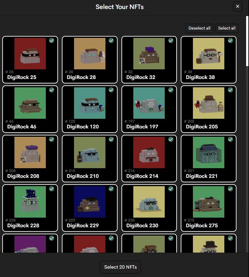Click the DigiRock 228 title text
This screenshot has height=277, width=249.
pos(23,225)
